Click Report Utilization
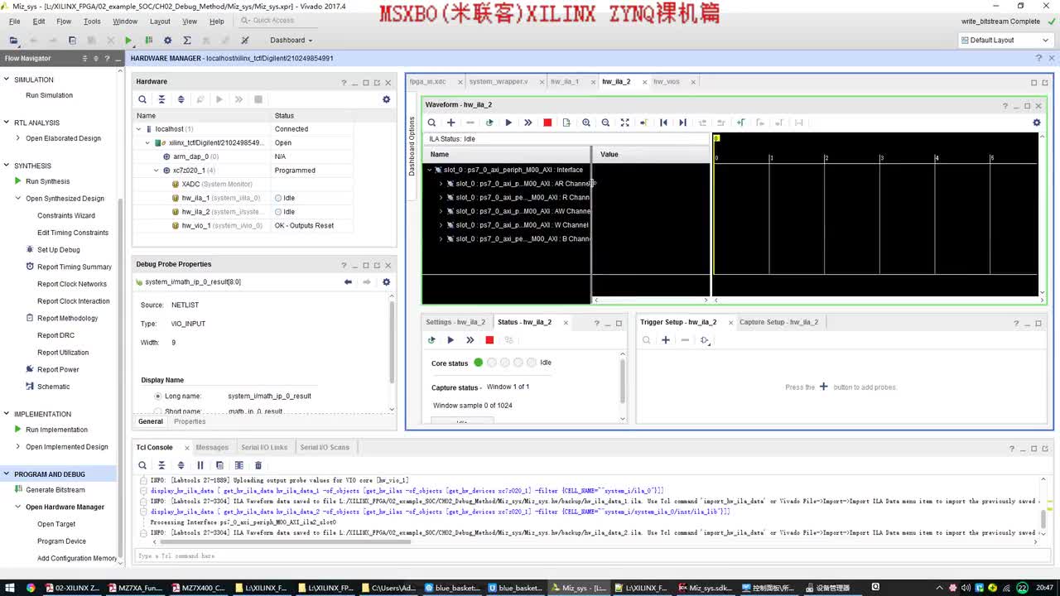 pyautogui.click(x=63, y=353)
